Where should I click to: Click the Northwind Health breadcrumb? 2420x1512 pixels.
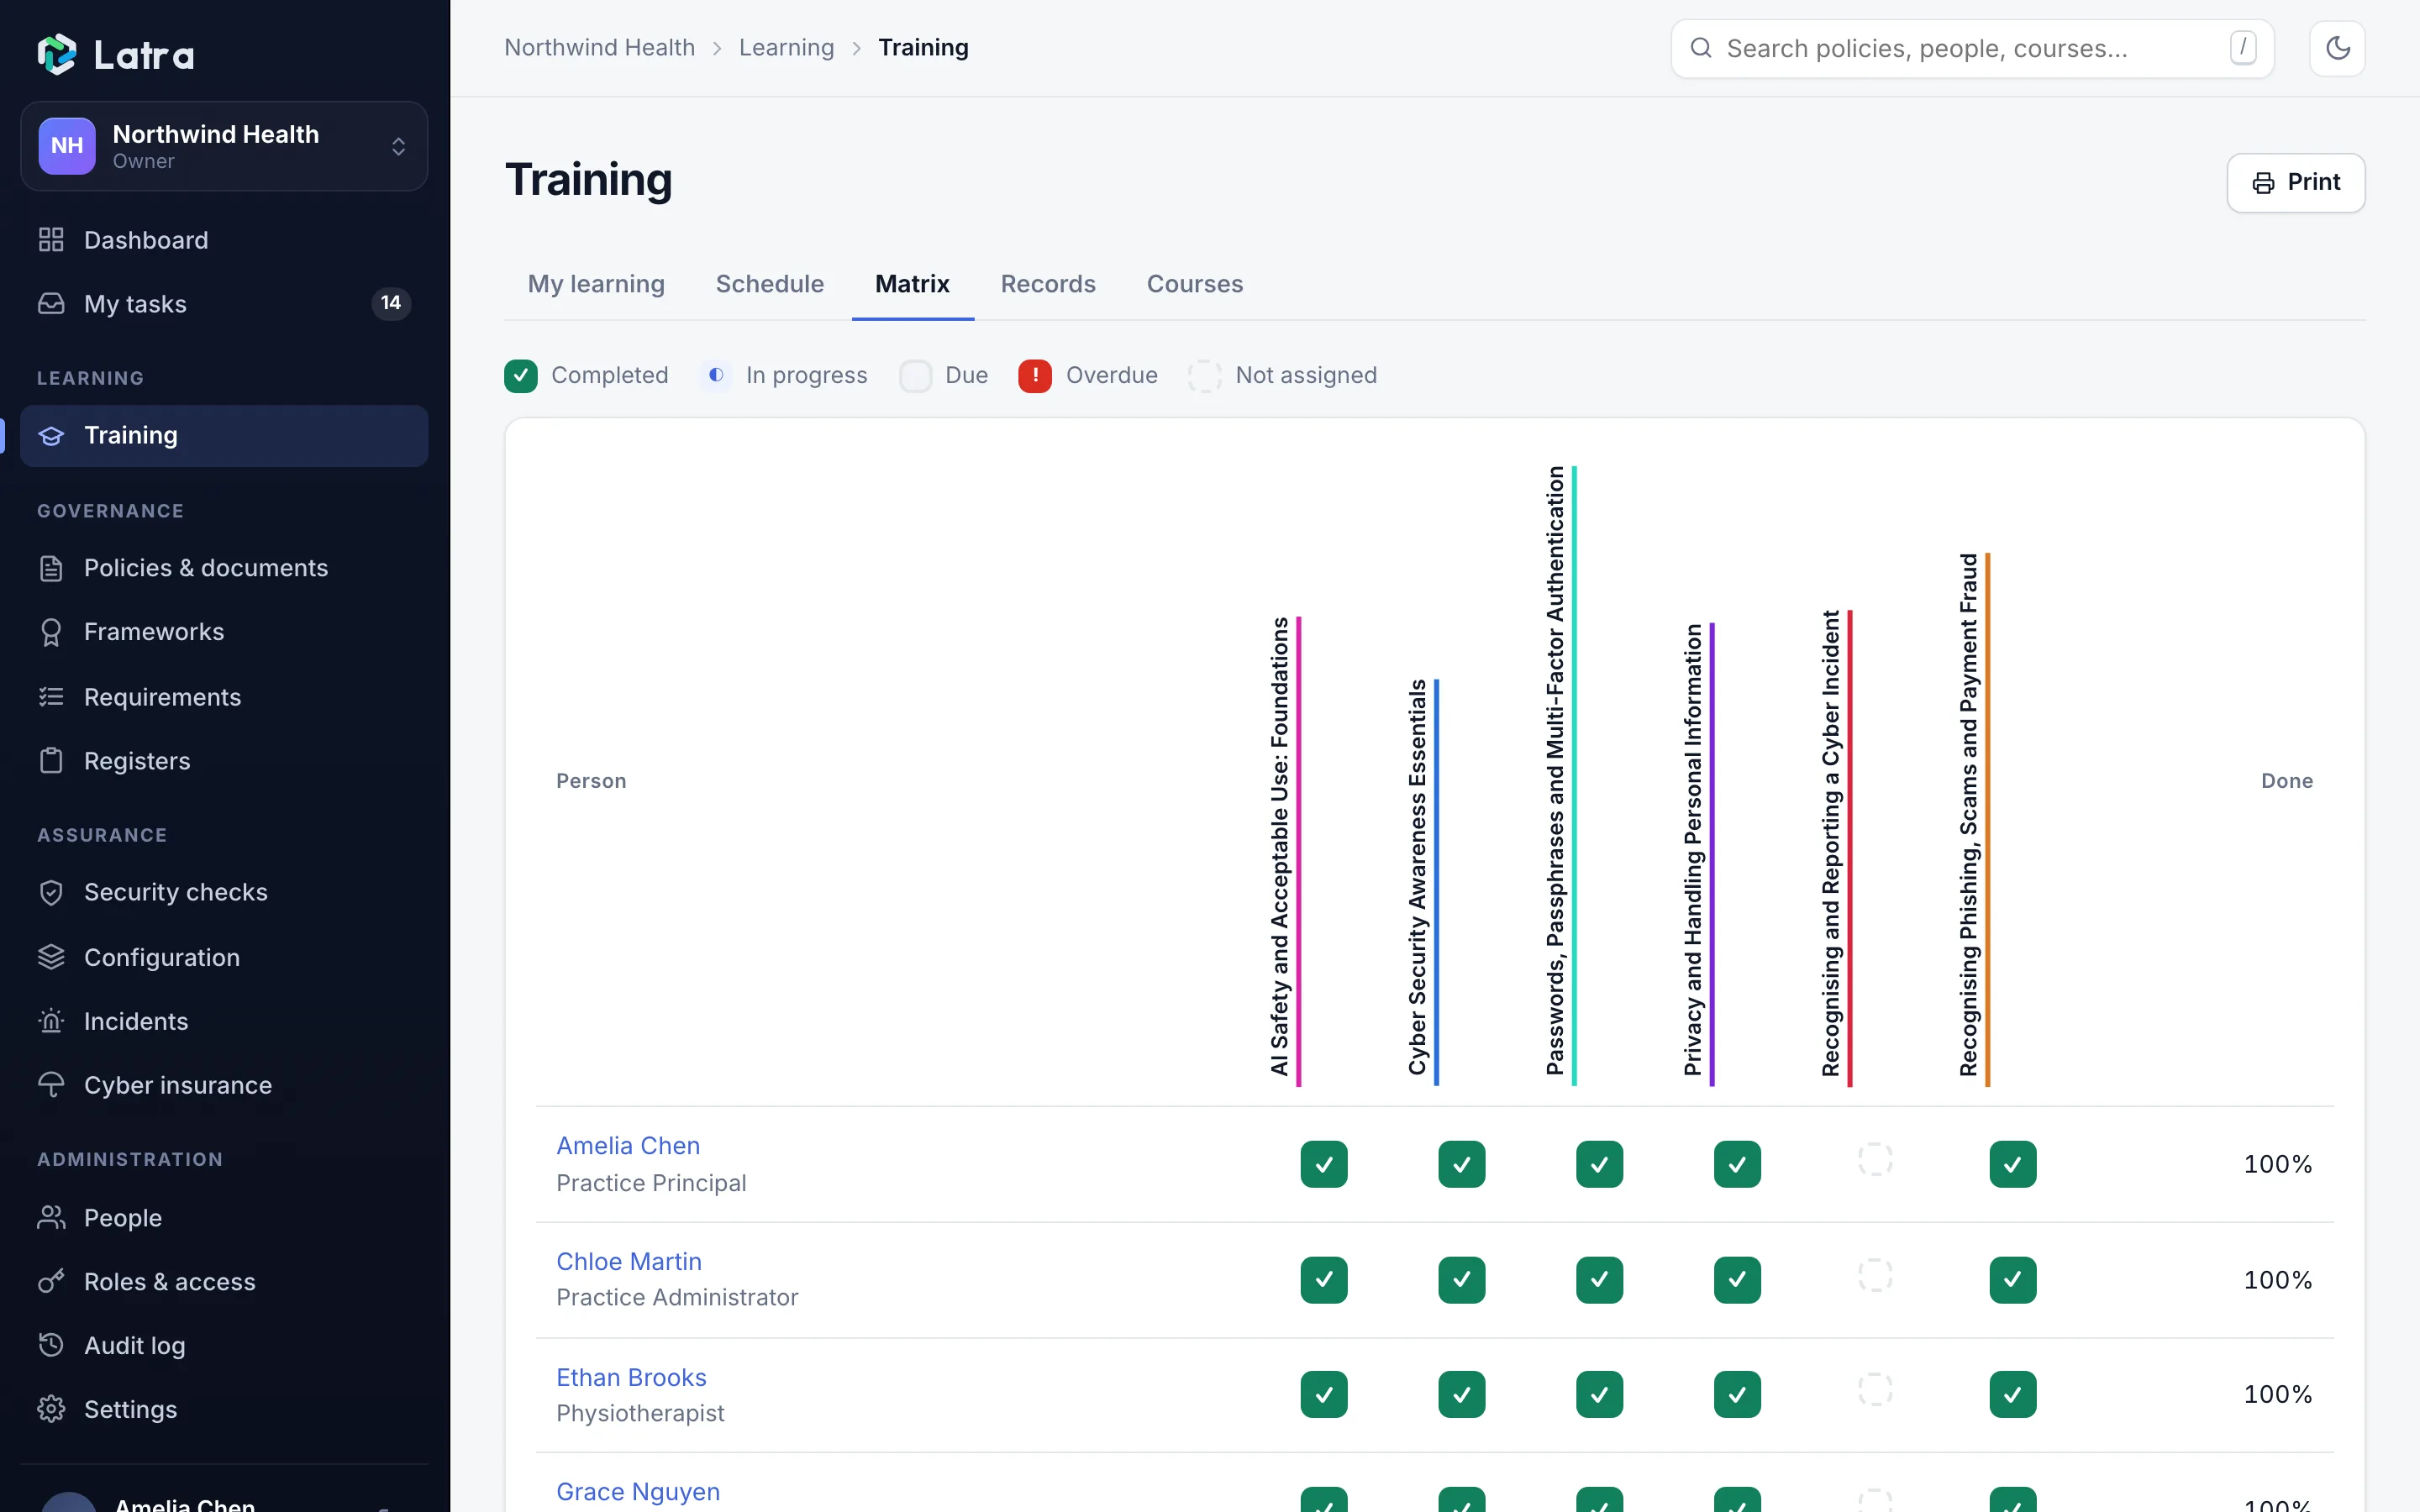pos(599,48)
